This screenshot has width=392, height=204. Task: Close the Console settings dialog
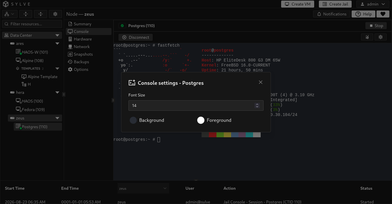click(x=261, y=82)
